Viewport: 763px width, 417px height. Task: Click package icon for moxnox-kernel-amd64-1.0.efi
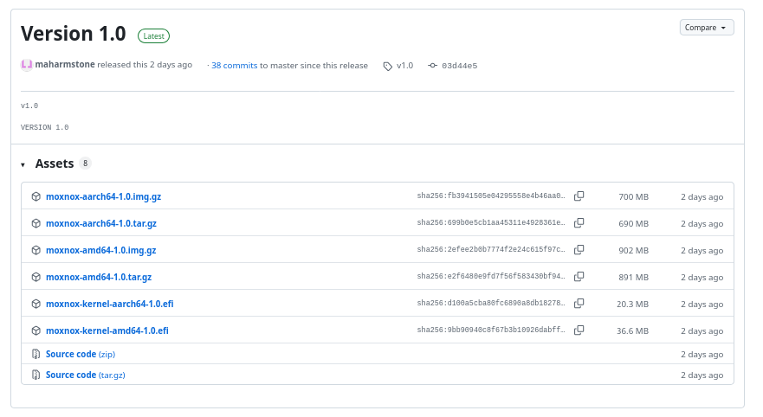click(x=36, y=330)
